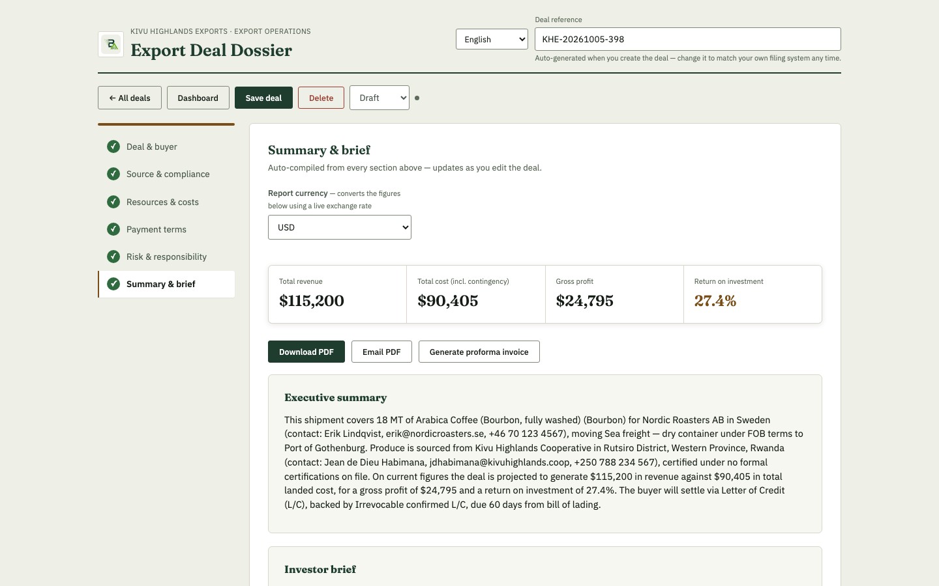This screenshot has height=586, width=939.
Task: Click the Gross profit value $24,795
Action: [585, 301]
